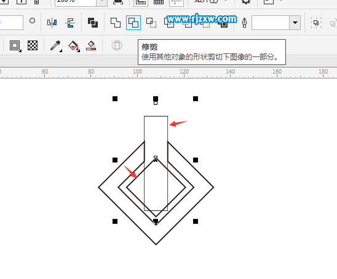Click the dotted-border squares icon right of outline width
The height and width of the screenshot is (279, 337).
[x=316, y=23]
